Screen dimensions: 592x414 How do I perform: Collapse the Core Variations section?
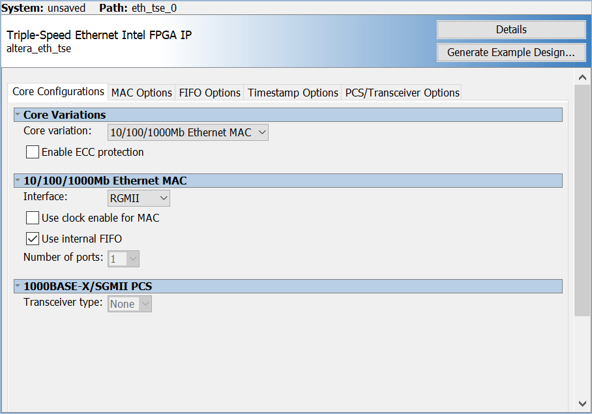(x=18, y=114)
